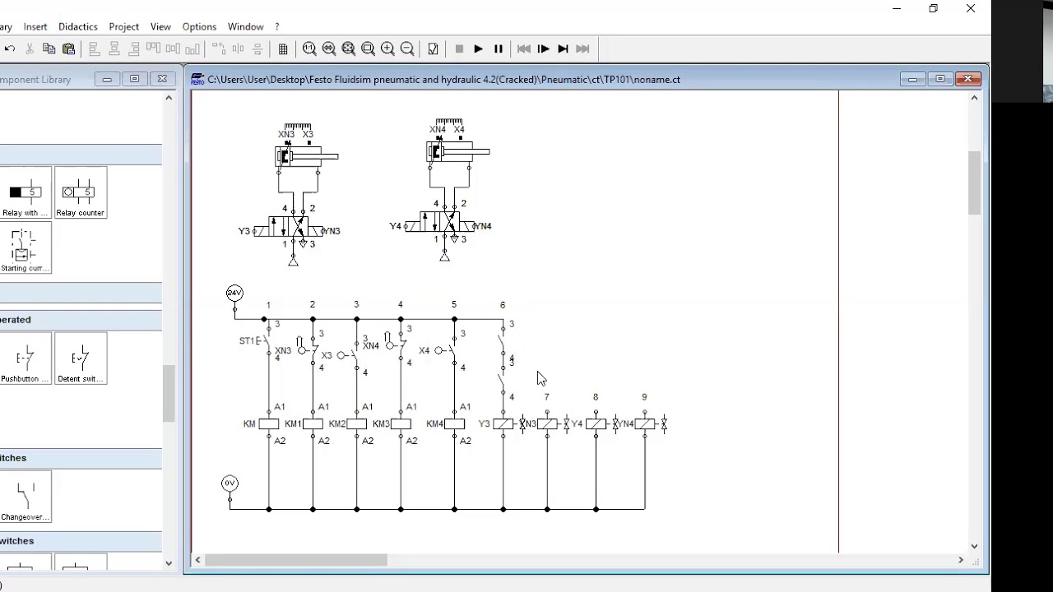Click the Undo toolbar icon
The height and width of the screenshot is (592, 1053).
tap(10, 49)
